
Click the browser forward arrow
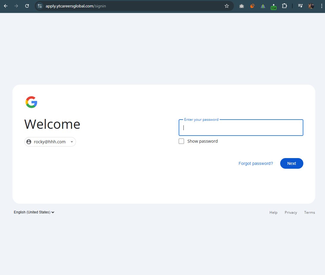click(x=16, y=6)
